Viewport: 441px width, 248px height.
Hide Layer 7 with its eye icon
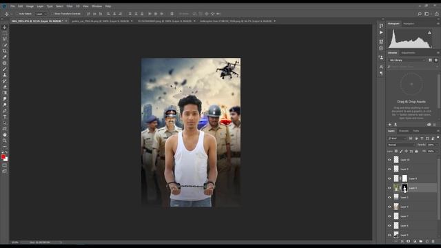389,216
